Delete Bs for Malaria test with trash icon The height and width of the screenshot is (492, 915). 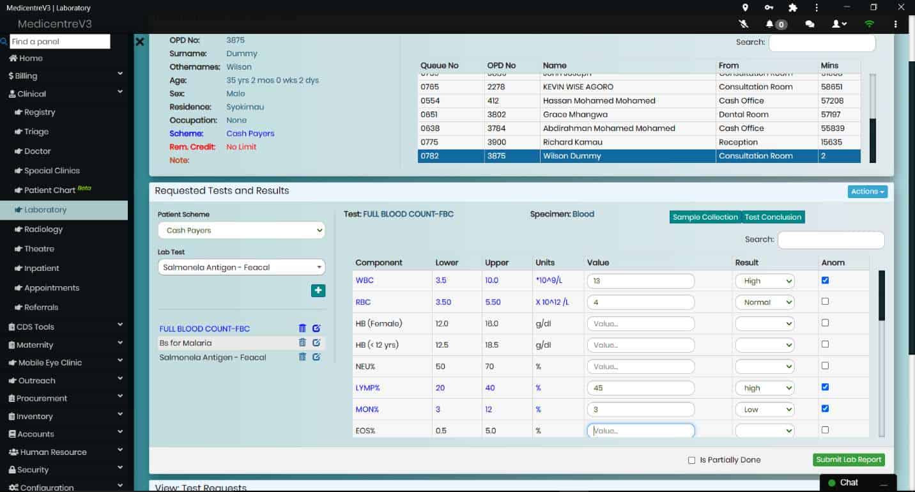coord(303,342)
